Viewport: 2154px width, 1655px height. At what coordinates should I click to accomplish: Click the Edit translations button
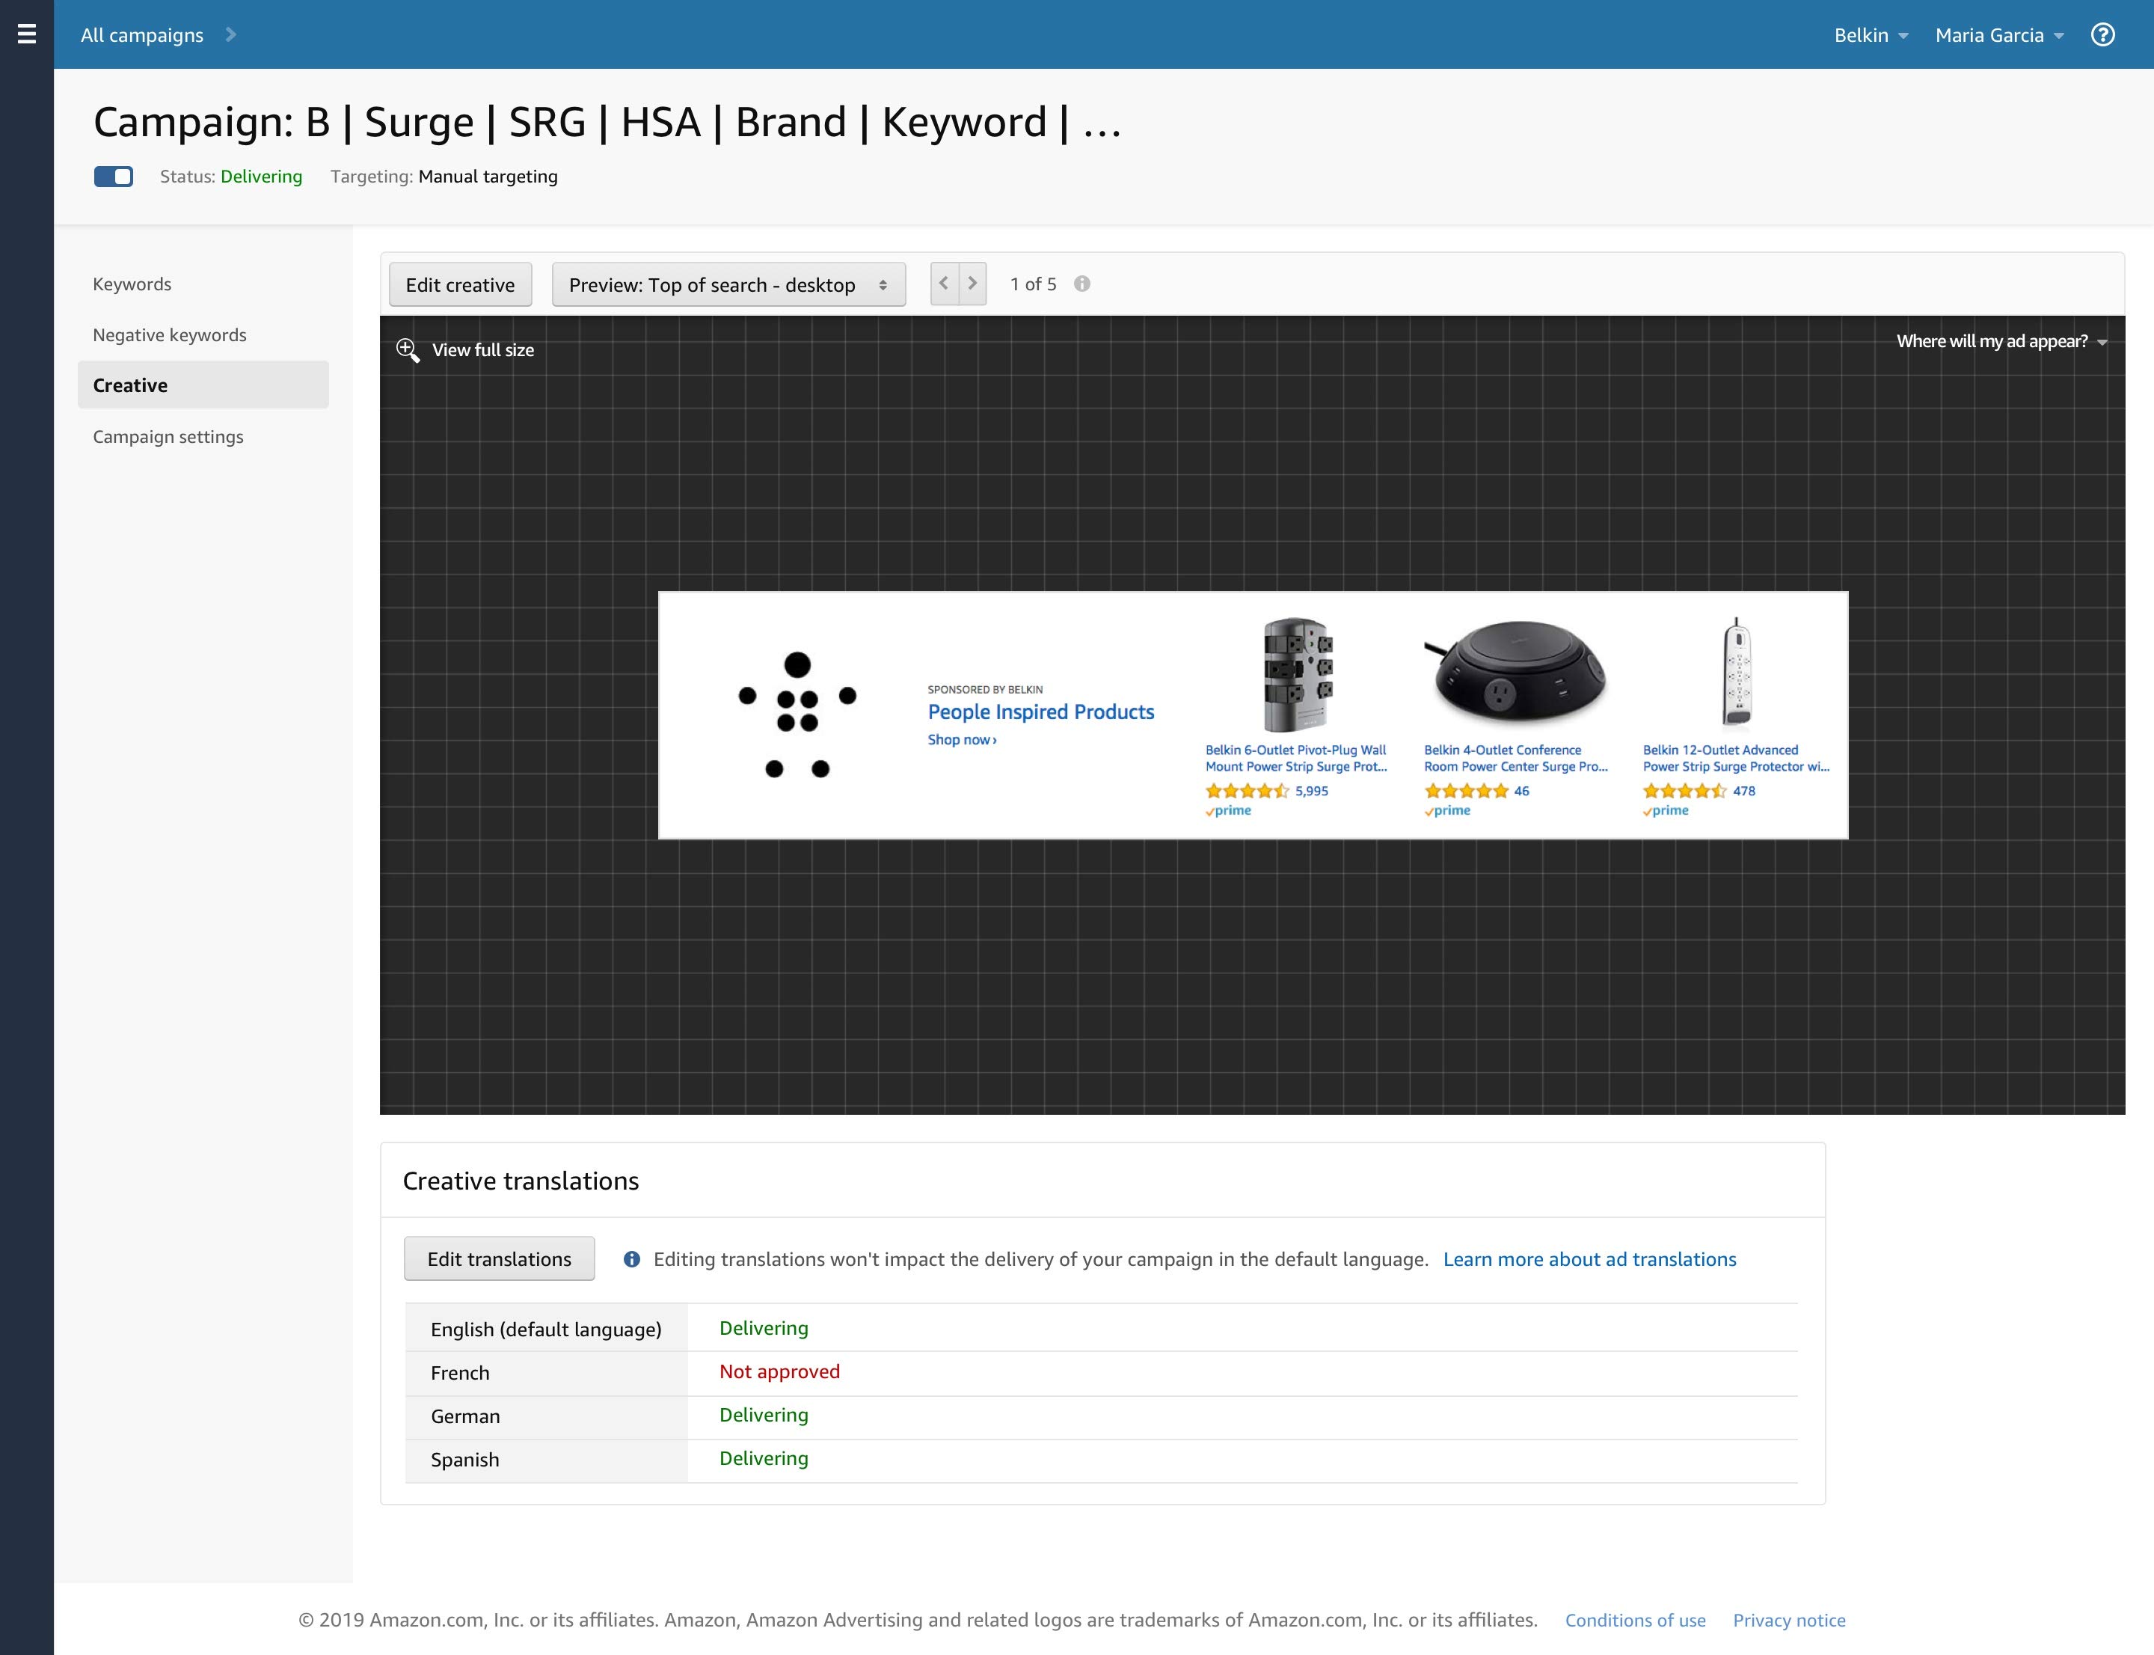pos(498,1259)
